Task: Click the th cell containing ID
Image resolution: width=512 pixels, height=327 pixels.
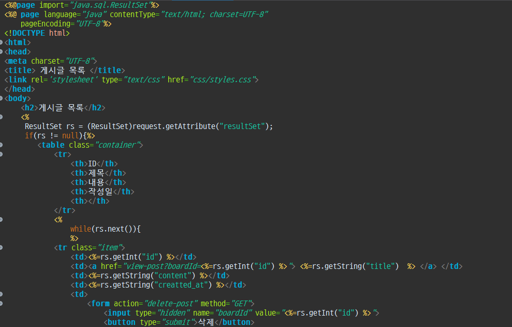Action: pos(94,164)
